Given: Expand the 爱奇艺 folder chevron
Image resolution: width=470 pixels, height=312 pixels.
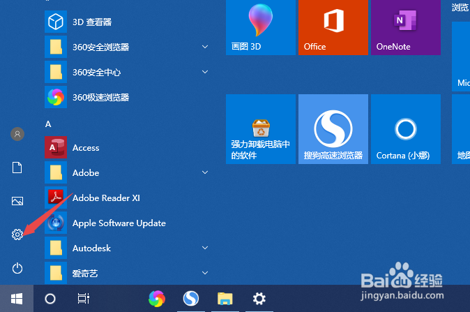Looking at the screenshot, I should coord(205,273).
